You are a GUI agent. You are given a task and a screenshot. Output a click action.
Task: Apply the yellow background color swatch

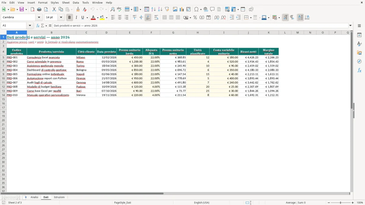102,18
